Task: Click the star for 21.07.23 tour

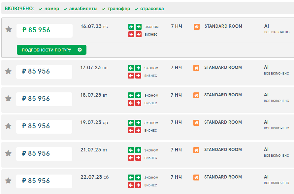Action: [x=8, y=153]
